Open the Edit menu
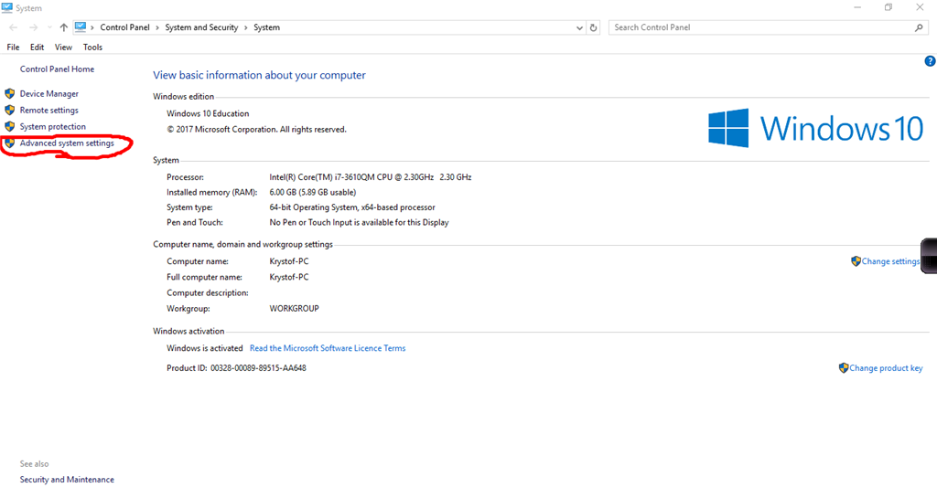The height and width of the screenshot is (498, 937). click(37, 48)
